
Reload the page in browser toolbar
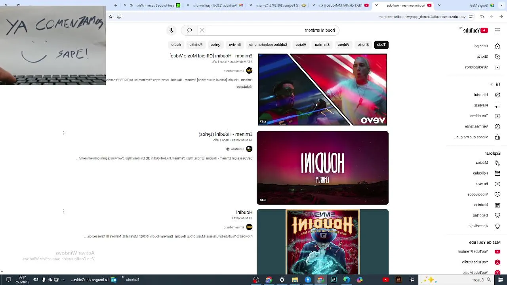tap(482, 17)
